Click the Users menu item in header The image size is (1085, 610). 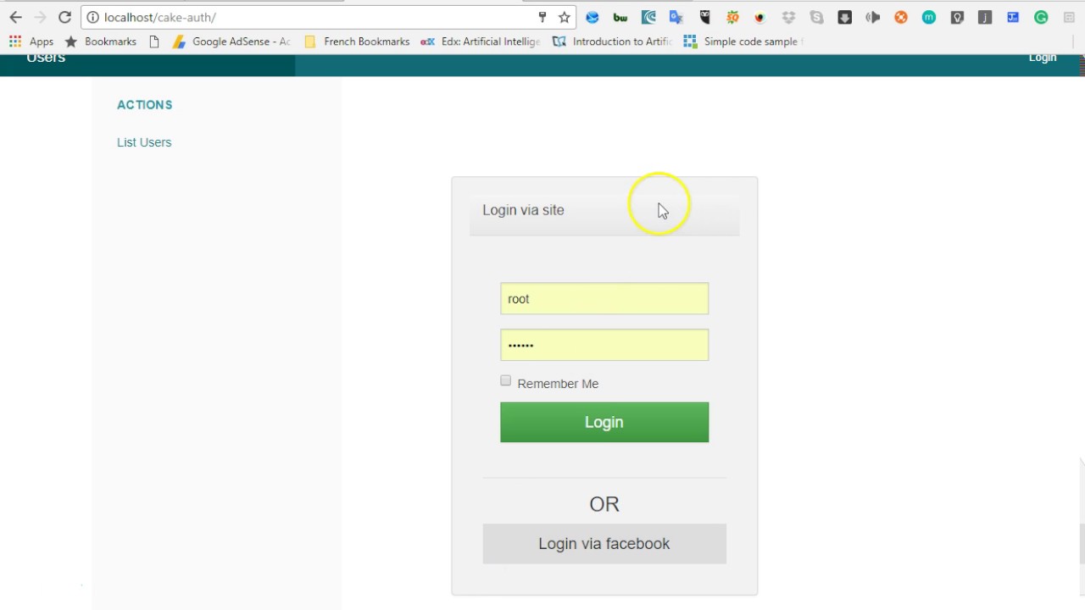[46, 58]
